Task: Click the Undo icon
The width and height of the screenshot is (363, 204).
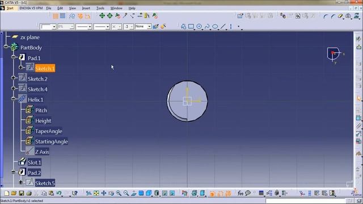Action: 59,193
